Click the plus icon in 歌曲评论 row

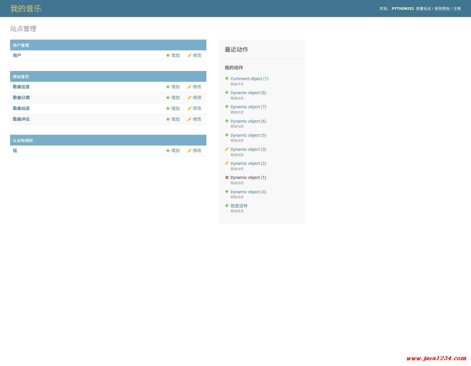click(168, 119)
